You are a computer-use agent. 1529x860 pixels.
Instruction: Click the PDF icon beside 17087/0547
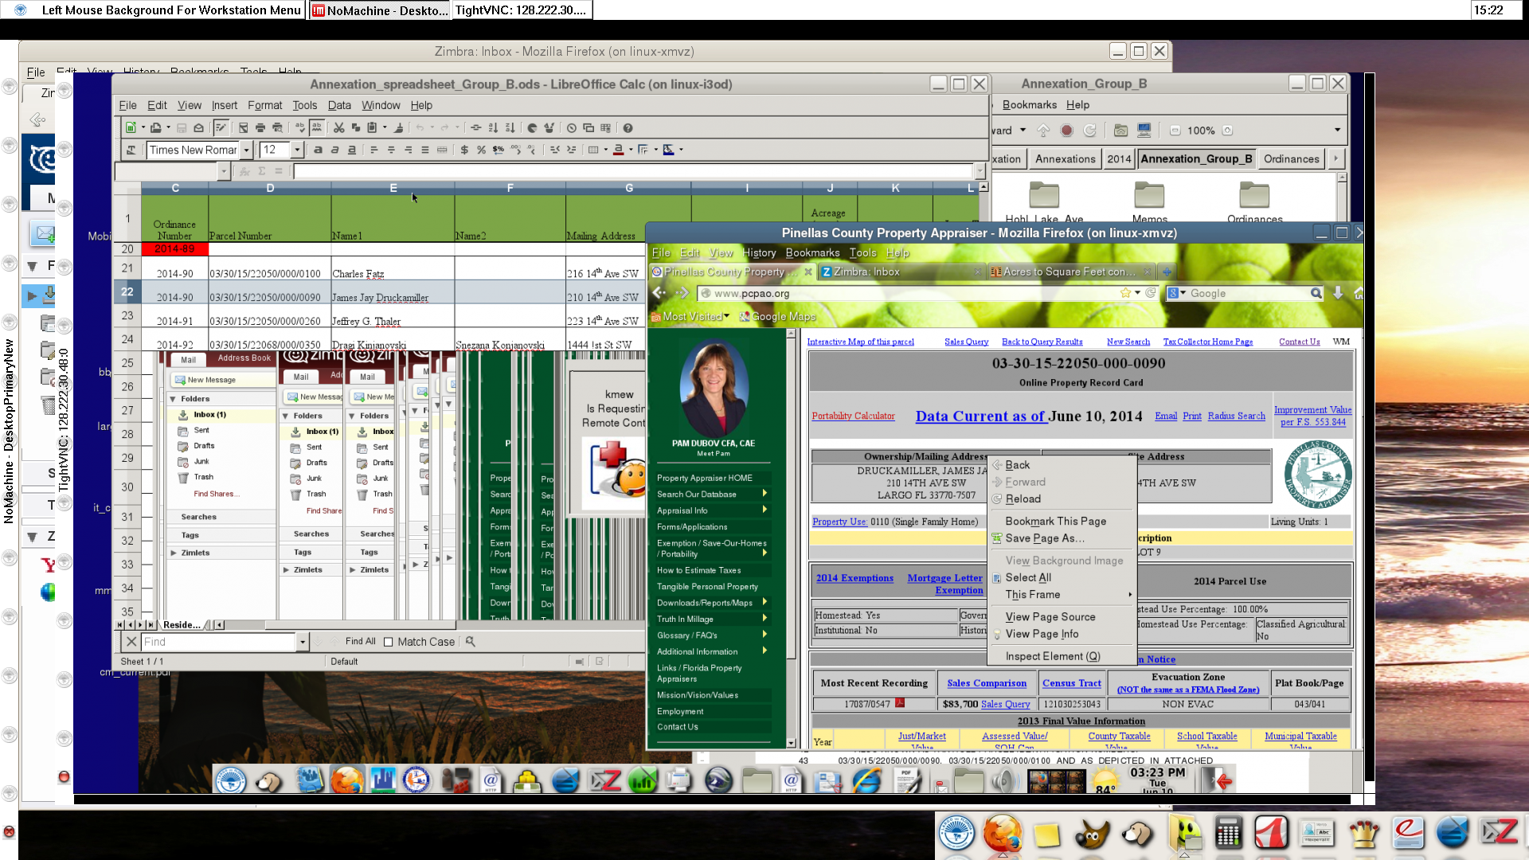coord(900,703)
